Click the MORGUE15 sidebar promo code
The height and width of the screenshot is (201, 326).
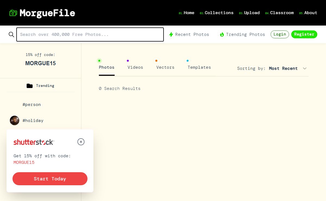[x=40, y=63]
